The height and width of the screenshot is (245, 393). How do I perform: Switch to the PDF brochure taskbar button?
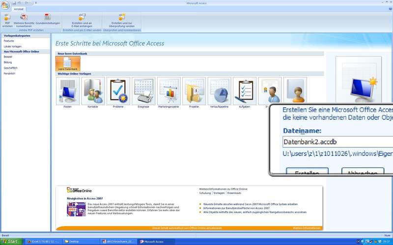118,242
